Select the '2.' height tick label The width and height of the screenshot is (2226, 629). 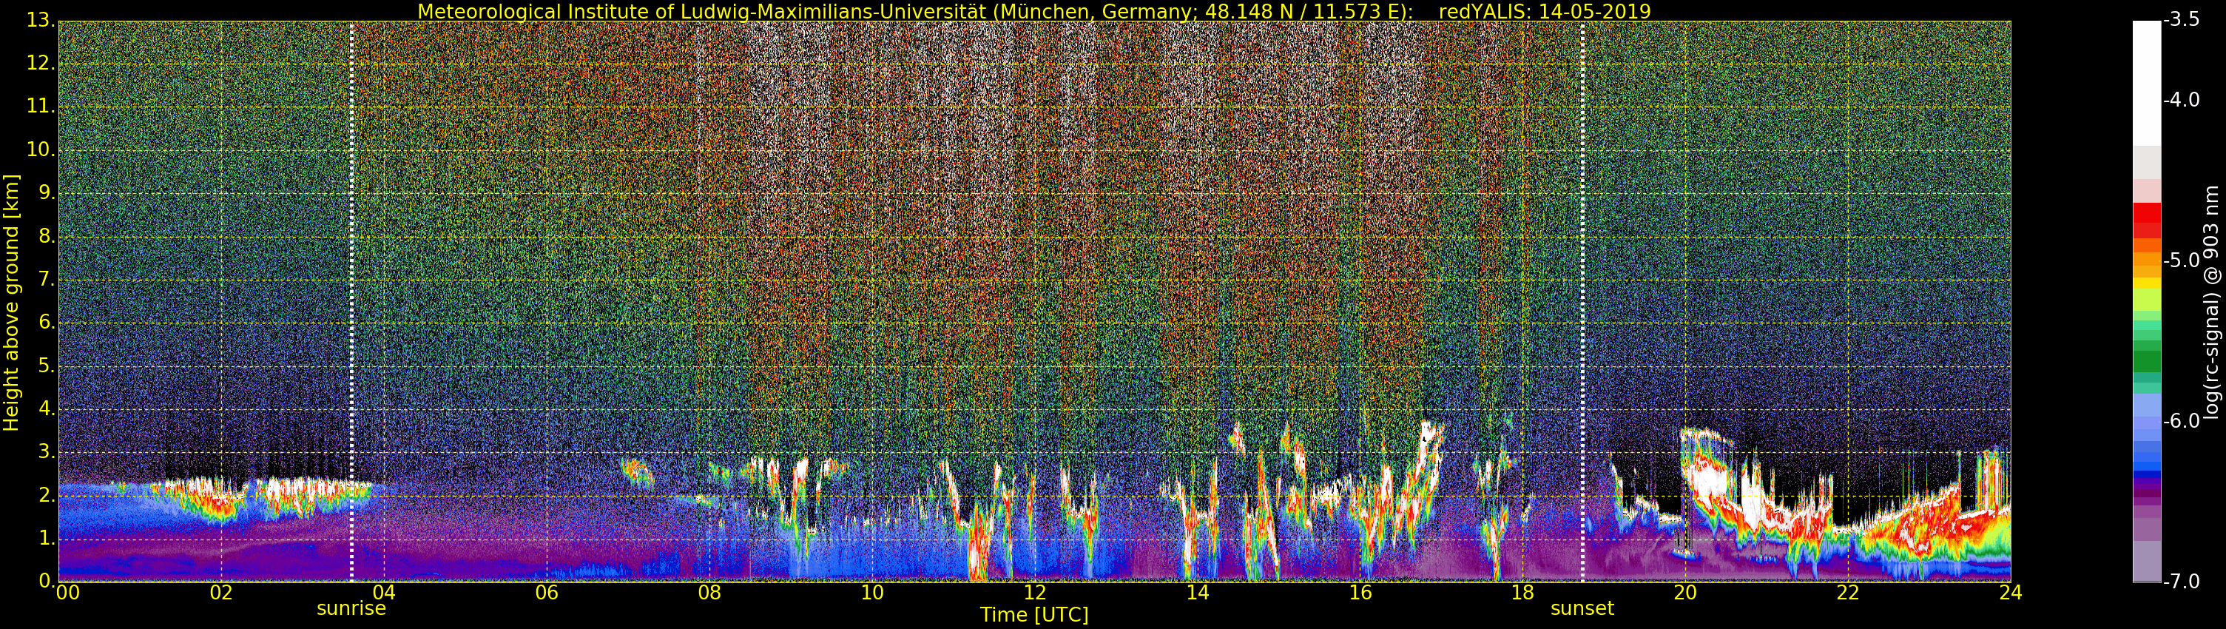pyautogui.click(x=47, y=495)
